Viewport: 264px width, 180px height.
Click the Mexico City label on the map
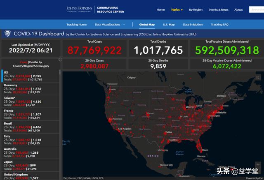click(x=167, y=165)
